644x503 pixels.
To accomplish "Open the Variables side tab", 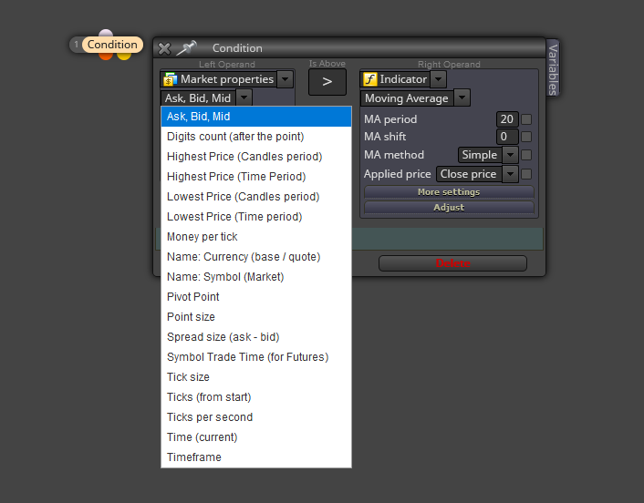I will click(553, 69).
